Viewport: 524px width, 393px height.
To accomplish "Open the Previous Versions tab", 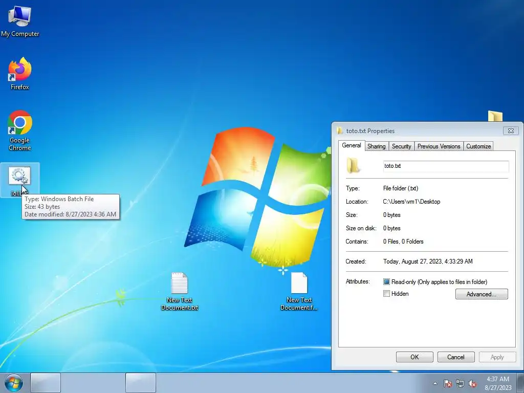I will pyautogui.click(x=439, y=146).
